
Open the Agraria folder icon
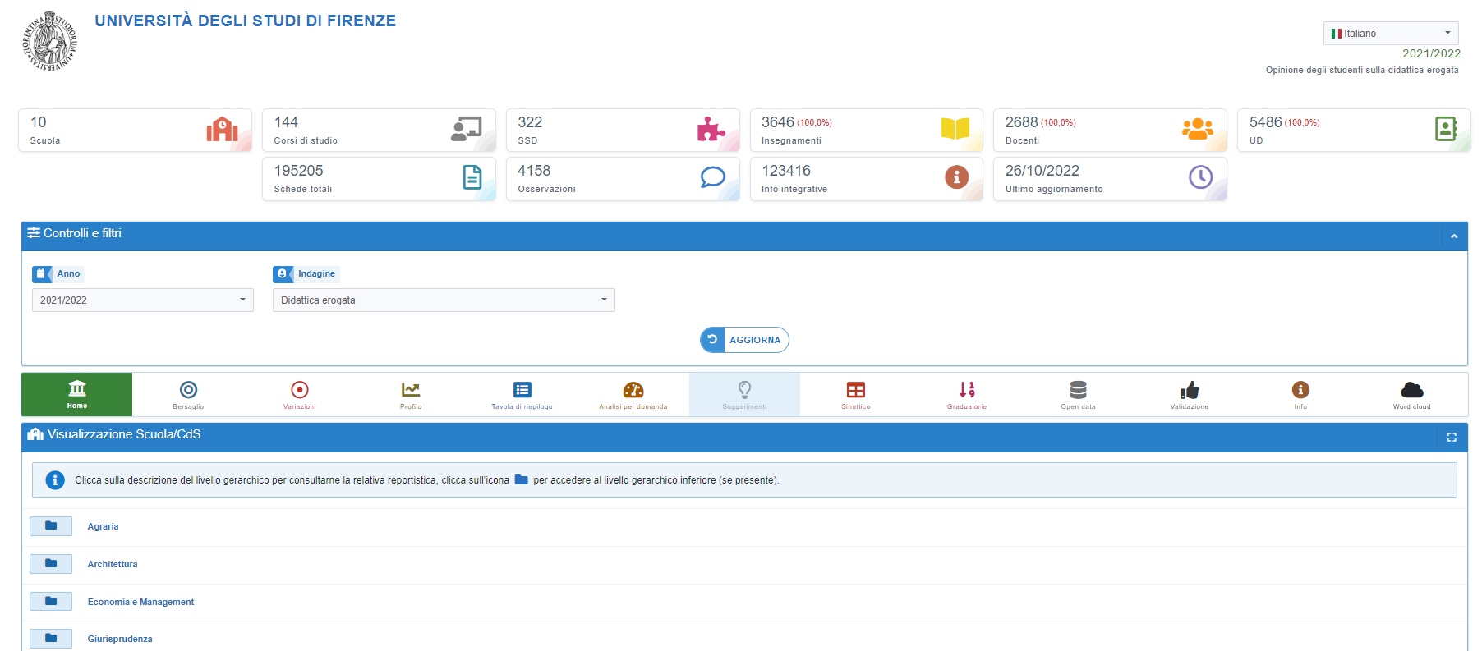(51, 526)
